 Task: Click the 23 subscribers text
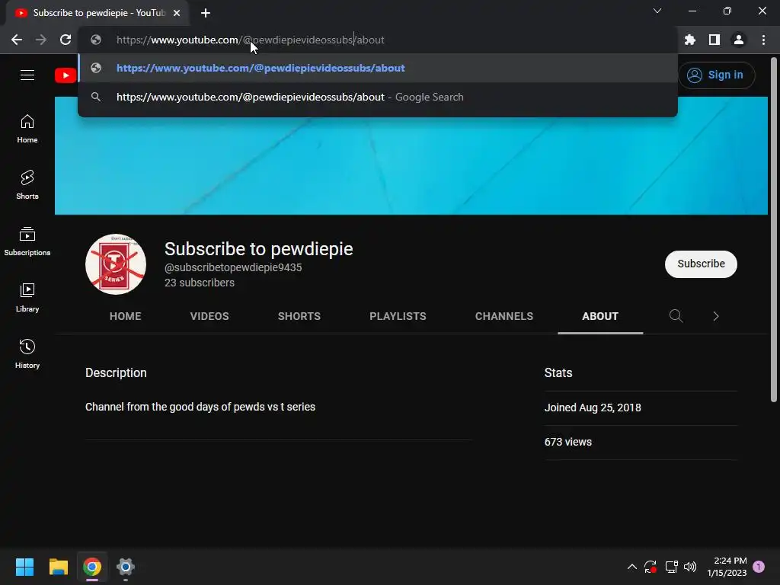(200, 283)
